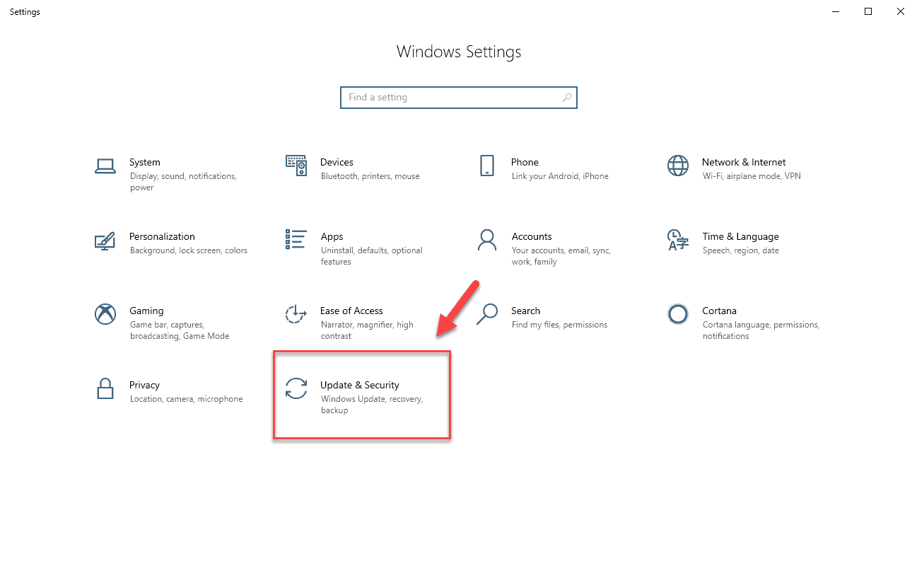Click the Devices keyboard-and-speaker icon
This screenshot has width=917, height=561.
pyautogui.click(x=296, y=166)
